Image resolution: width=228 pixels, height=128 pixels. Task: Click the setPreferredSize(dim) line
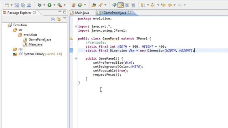click(x=114, y=63)
